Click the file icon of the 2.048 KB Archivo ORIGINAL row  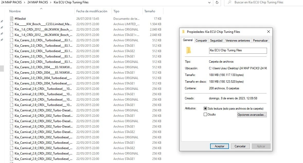pos(11,30)
